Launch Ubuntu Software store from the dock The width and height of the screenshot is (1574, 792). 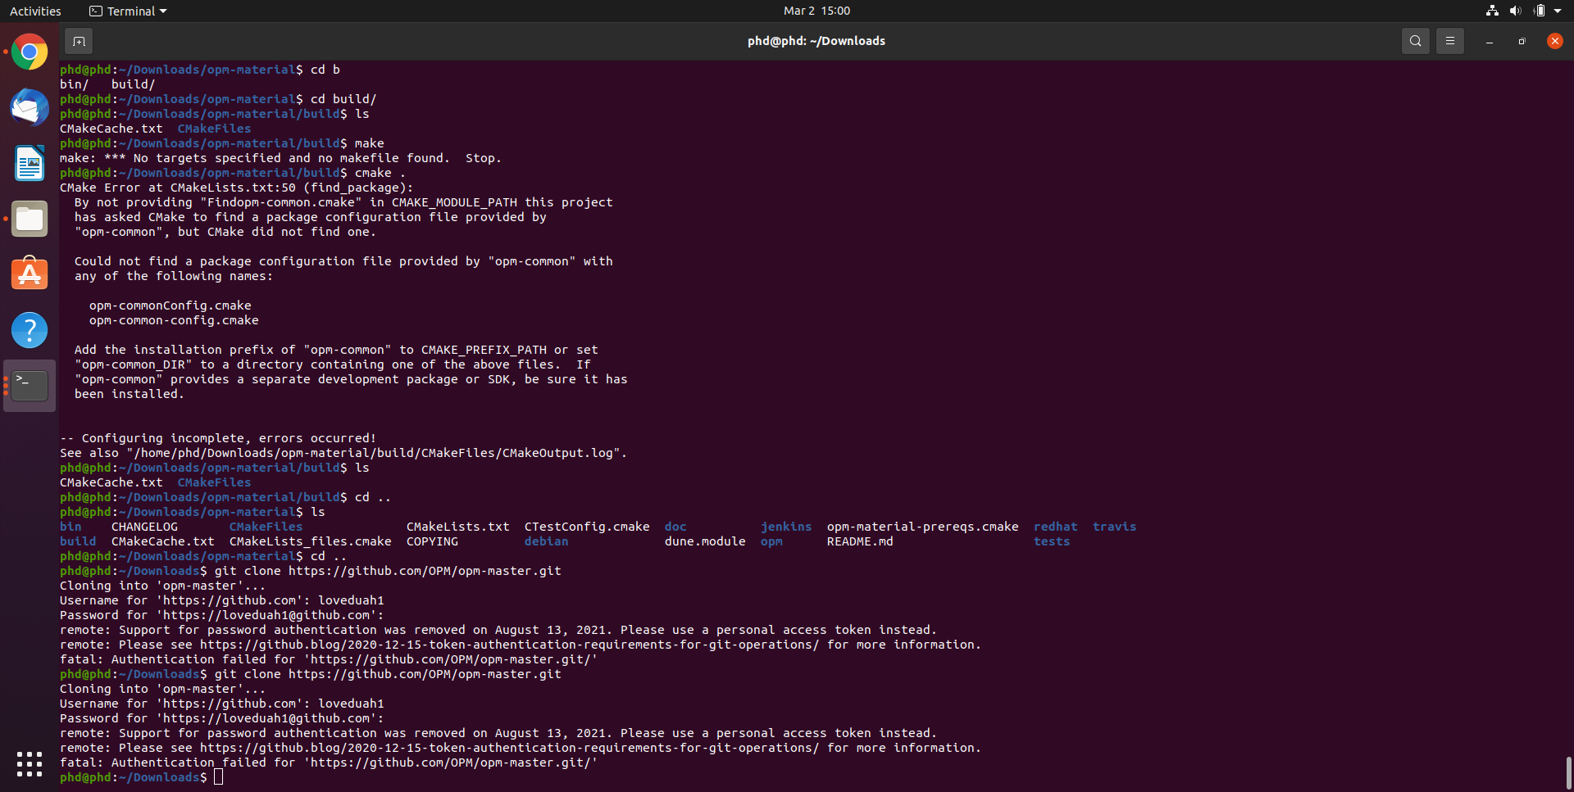point(30,274)
